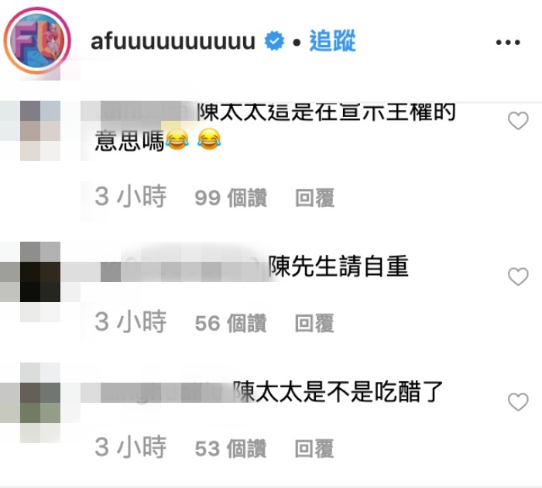
Task: View the 53 個讚 likes list
Action: click(231, 448)
